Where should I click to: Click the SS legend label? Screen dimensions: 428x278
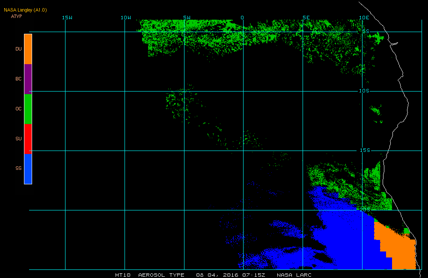point(18,169)
